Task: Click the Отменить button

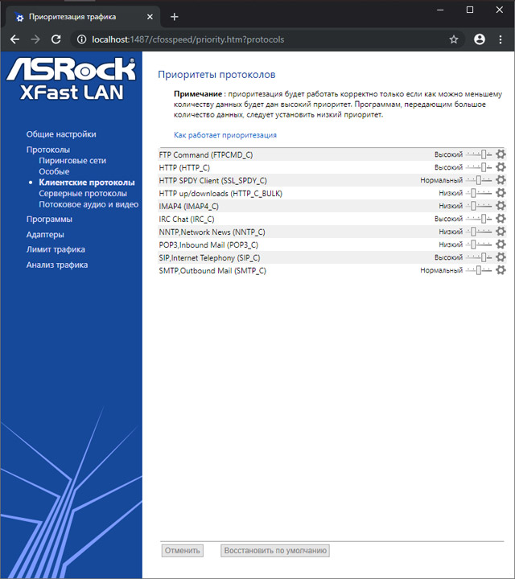Action: tap(182, 551)
